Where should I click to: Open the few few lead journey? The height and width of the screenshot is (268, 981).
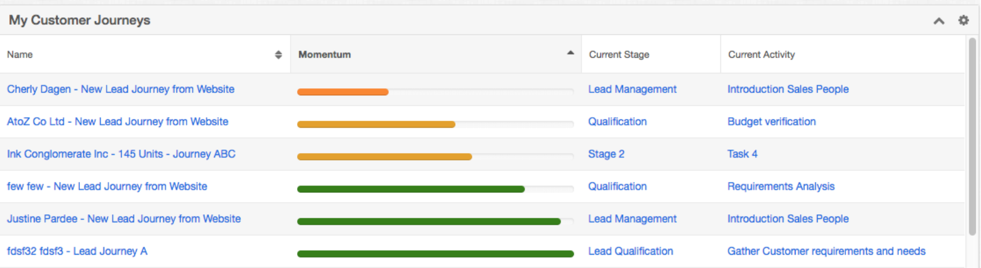pos(107,186)
